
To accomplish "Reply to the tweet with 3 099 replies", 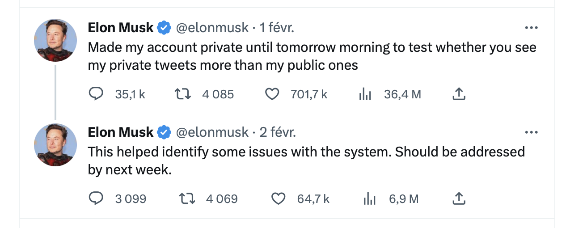I will 96,198.
